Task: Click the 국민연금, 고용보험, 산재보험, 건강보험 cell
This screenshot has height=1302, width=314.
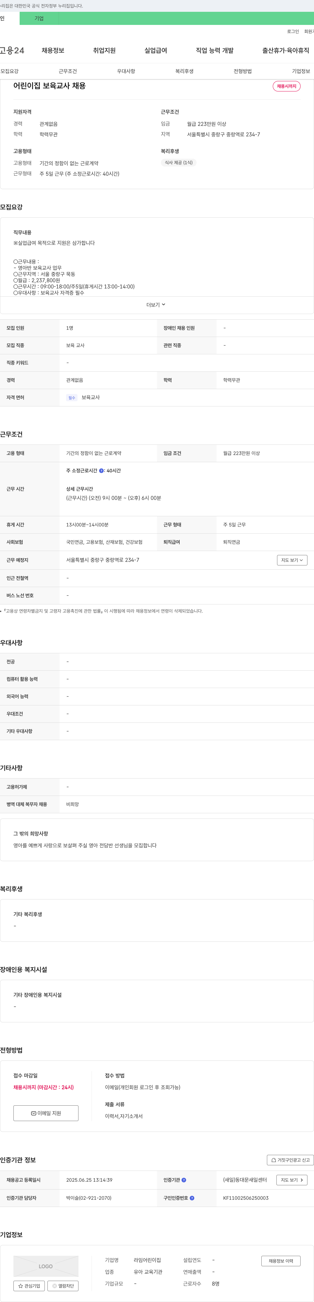Action: pyautogui.click(x=104, y=542)
